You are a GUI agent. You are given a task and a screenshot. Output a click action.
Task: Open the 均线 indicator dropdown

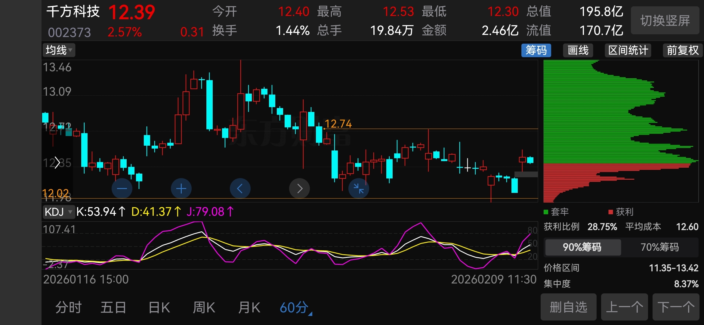(59, 50)
